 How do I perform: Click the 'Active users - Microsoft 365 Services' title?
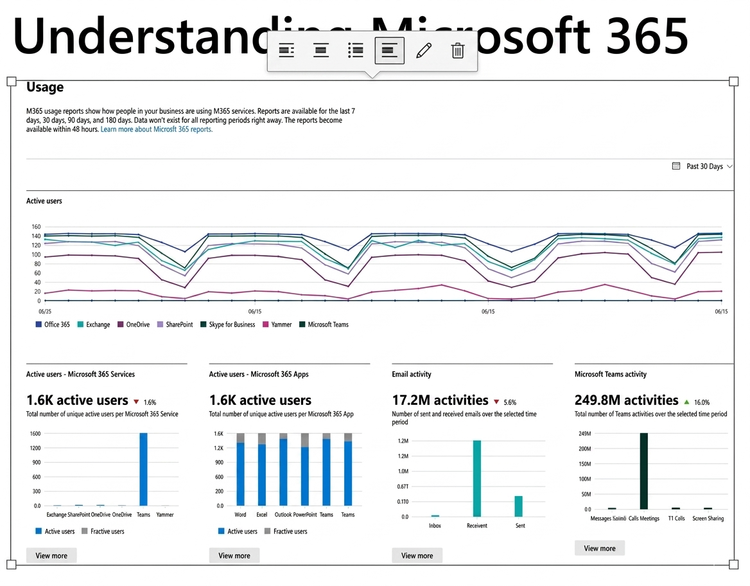[x=80, y=375]
